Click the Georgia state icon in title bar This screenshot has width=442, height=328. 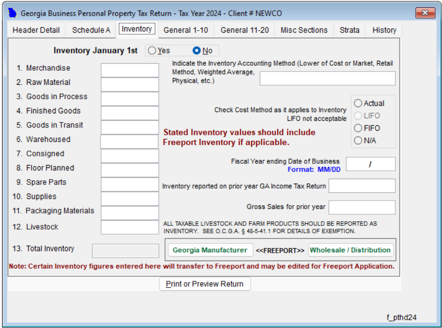click(12, 13)
